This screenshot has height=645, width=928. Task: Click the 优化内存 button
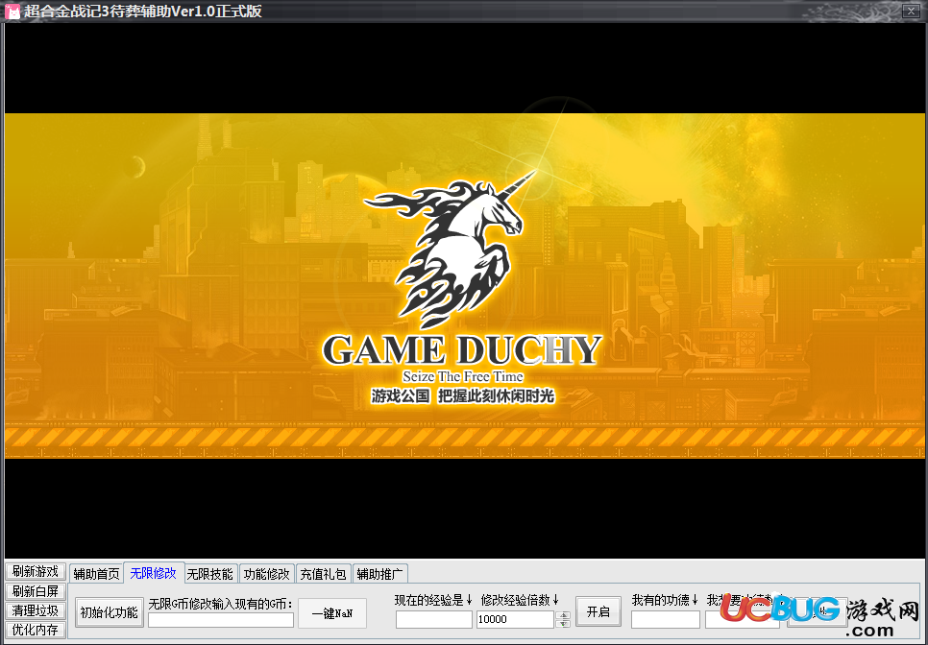36,630
